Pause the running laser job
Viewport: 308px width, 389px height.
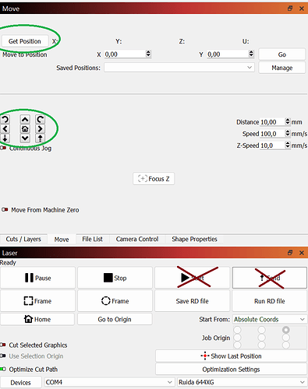click(x=37, y=278)
